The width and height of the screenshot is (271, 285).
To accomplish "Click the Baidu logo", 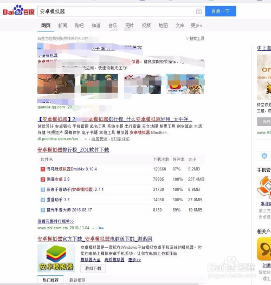I will pos(18,10).
